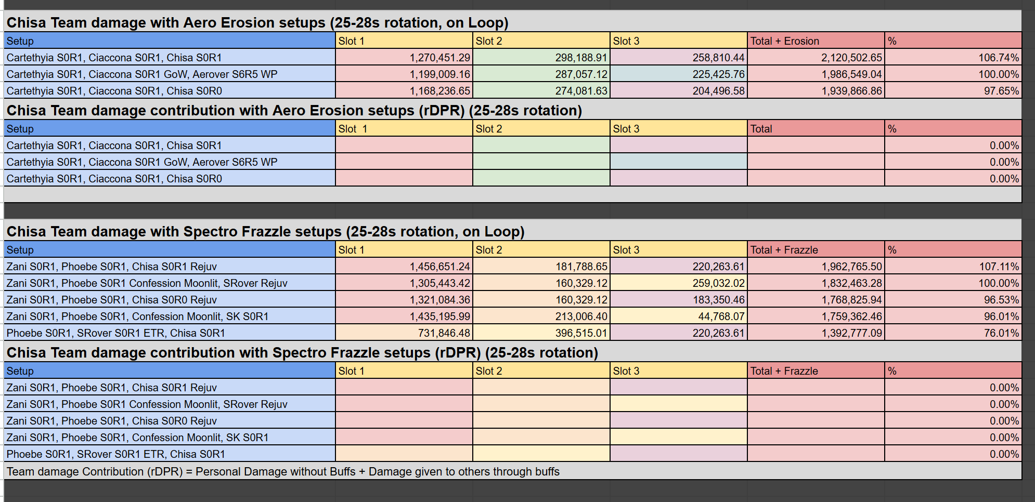Screen dimensions: 1035x502
Task: Click the 1,456,651.24 Slot 1 cell
Action: click(404, 266)
